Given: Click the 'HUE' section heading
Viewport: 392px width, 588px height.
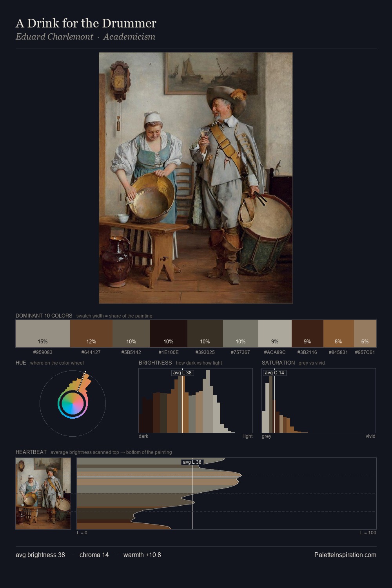Looking at the screenshot, I should [x=21, y=363].
